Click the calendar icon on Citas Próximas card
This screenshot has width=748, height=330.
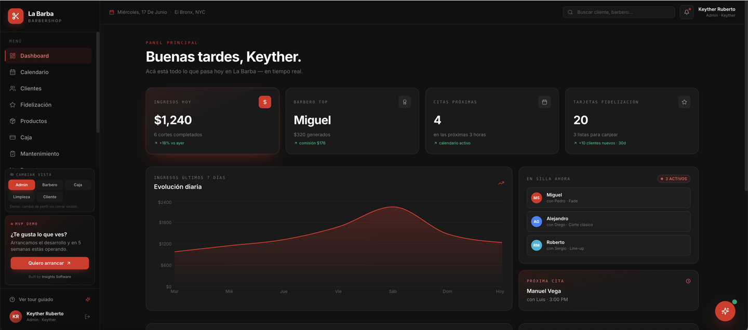point(544,102)
